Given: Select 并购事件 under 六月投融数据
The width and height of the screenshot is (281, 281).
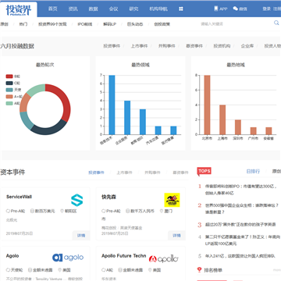Looking at the screenshot, I should tap(167, 46).
